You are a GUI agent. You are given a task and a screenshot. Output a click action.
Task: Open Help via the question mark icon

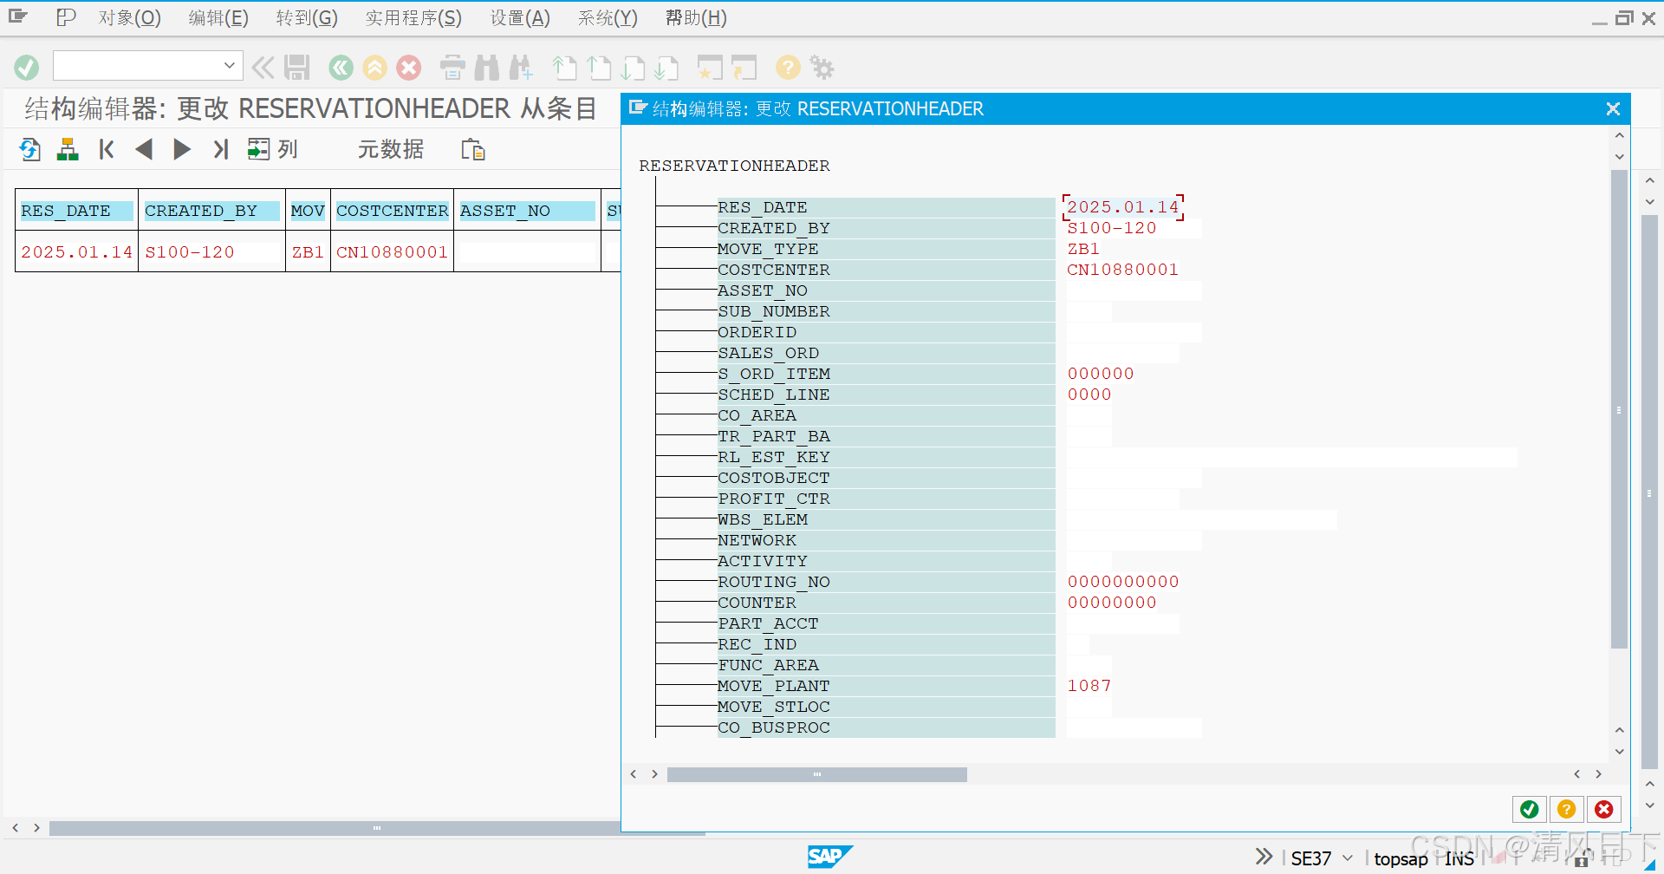click(x=787, y=67)
